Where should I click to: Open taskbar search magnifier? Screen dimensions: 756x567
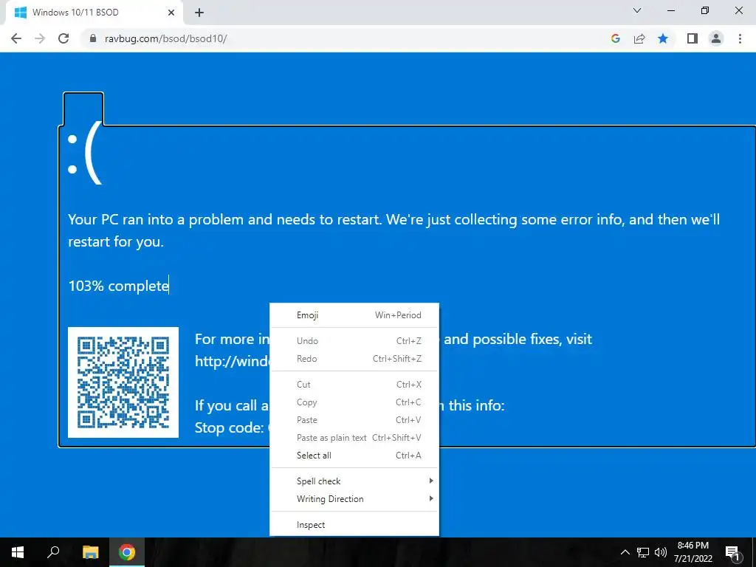click(53, 552)
